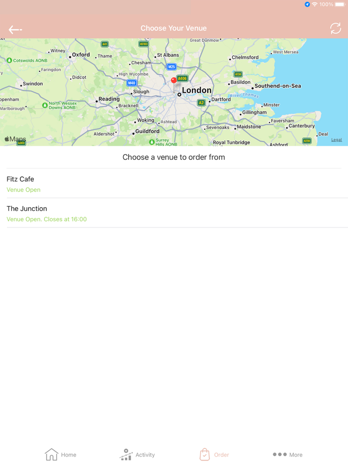Tap the Home icon in the bottom bar
Image resolution: width=348 pixels, height=465 pixels.
point(52,454)
